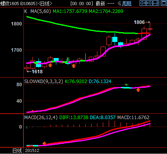Open the 周期 period link

[x=127, y=4]
